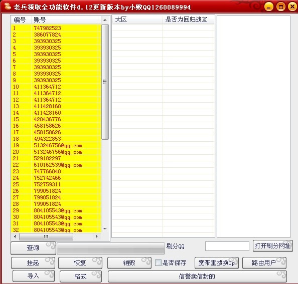The height and width of the screenshot is (284, 298).
Task: Select row 3 account 393930325
Action: 56,41
